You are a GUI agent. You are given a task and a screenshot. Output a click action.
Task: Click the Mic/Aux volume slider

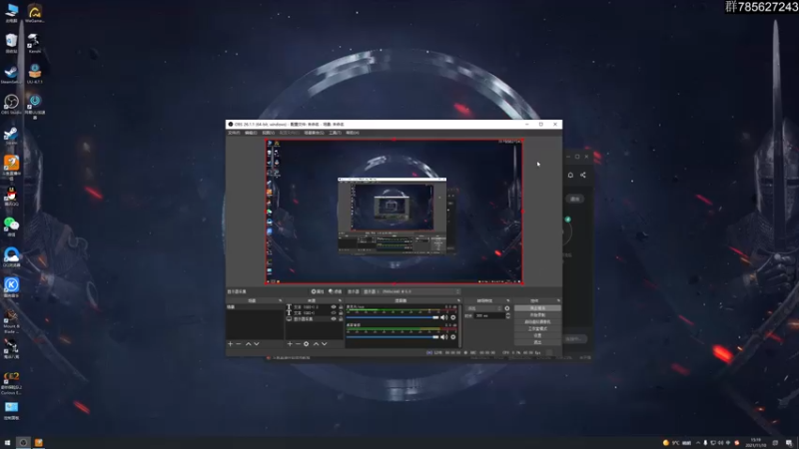(x=393, y=317)
